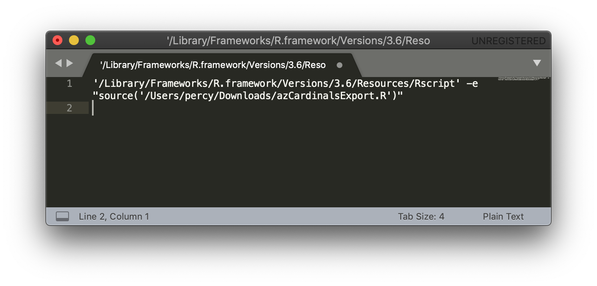Image resolution: width=597 pixels, height=286 pixels.
Task: Click the Line 2, Column 1 indicator
Action: (x=114, y=216)
